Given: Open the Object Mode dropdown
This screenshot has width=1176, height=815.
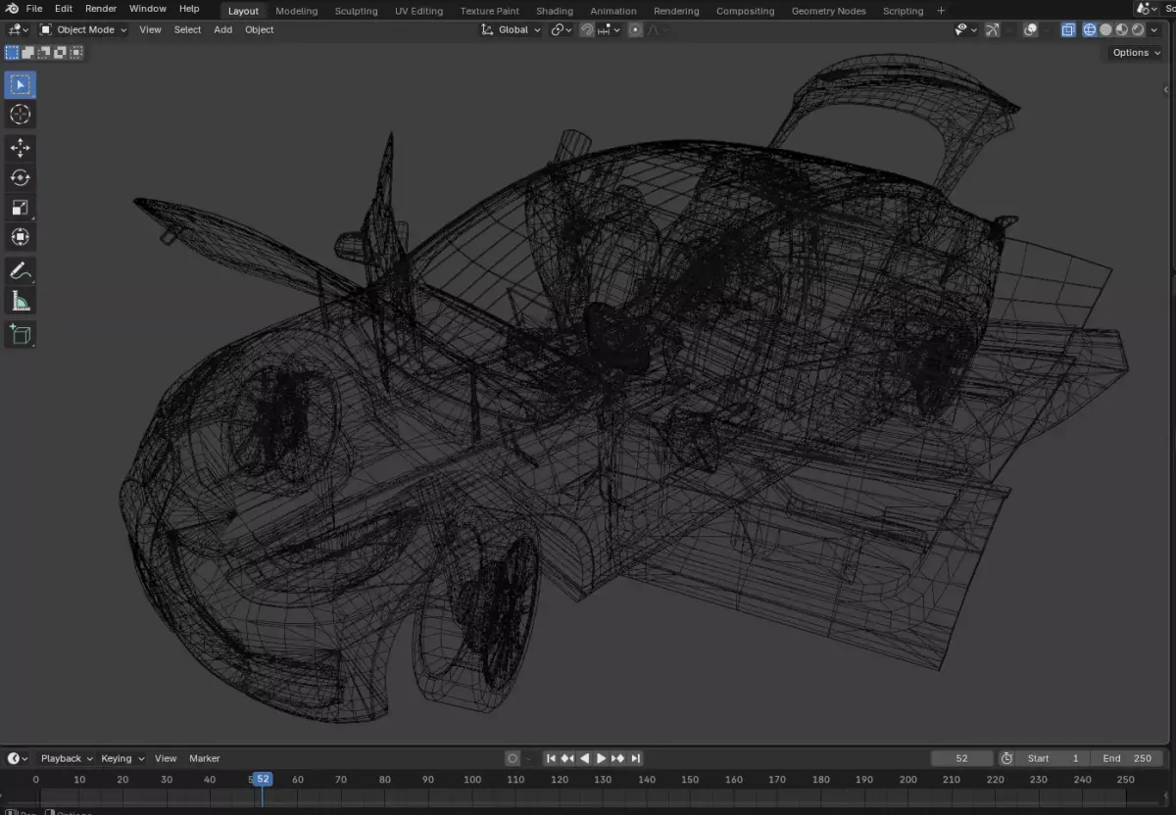Looking at the screenshot, I should tap(83, 29).
